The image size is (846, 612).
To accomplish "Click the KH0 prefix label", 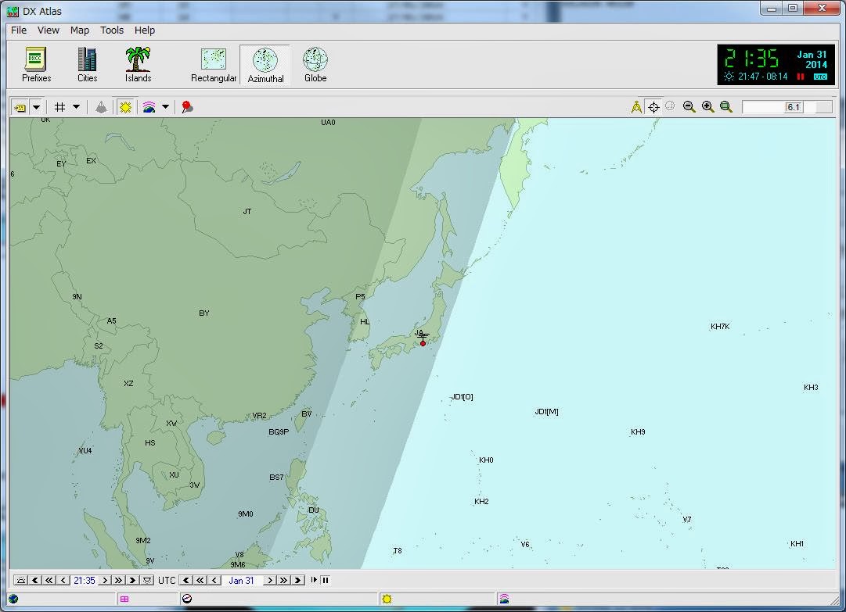I will [x=486, y=460].
